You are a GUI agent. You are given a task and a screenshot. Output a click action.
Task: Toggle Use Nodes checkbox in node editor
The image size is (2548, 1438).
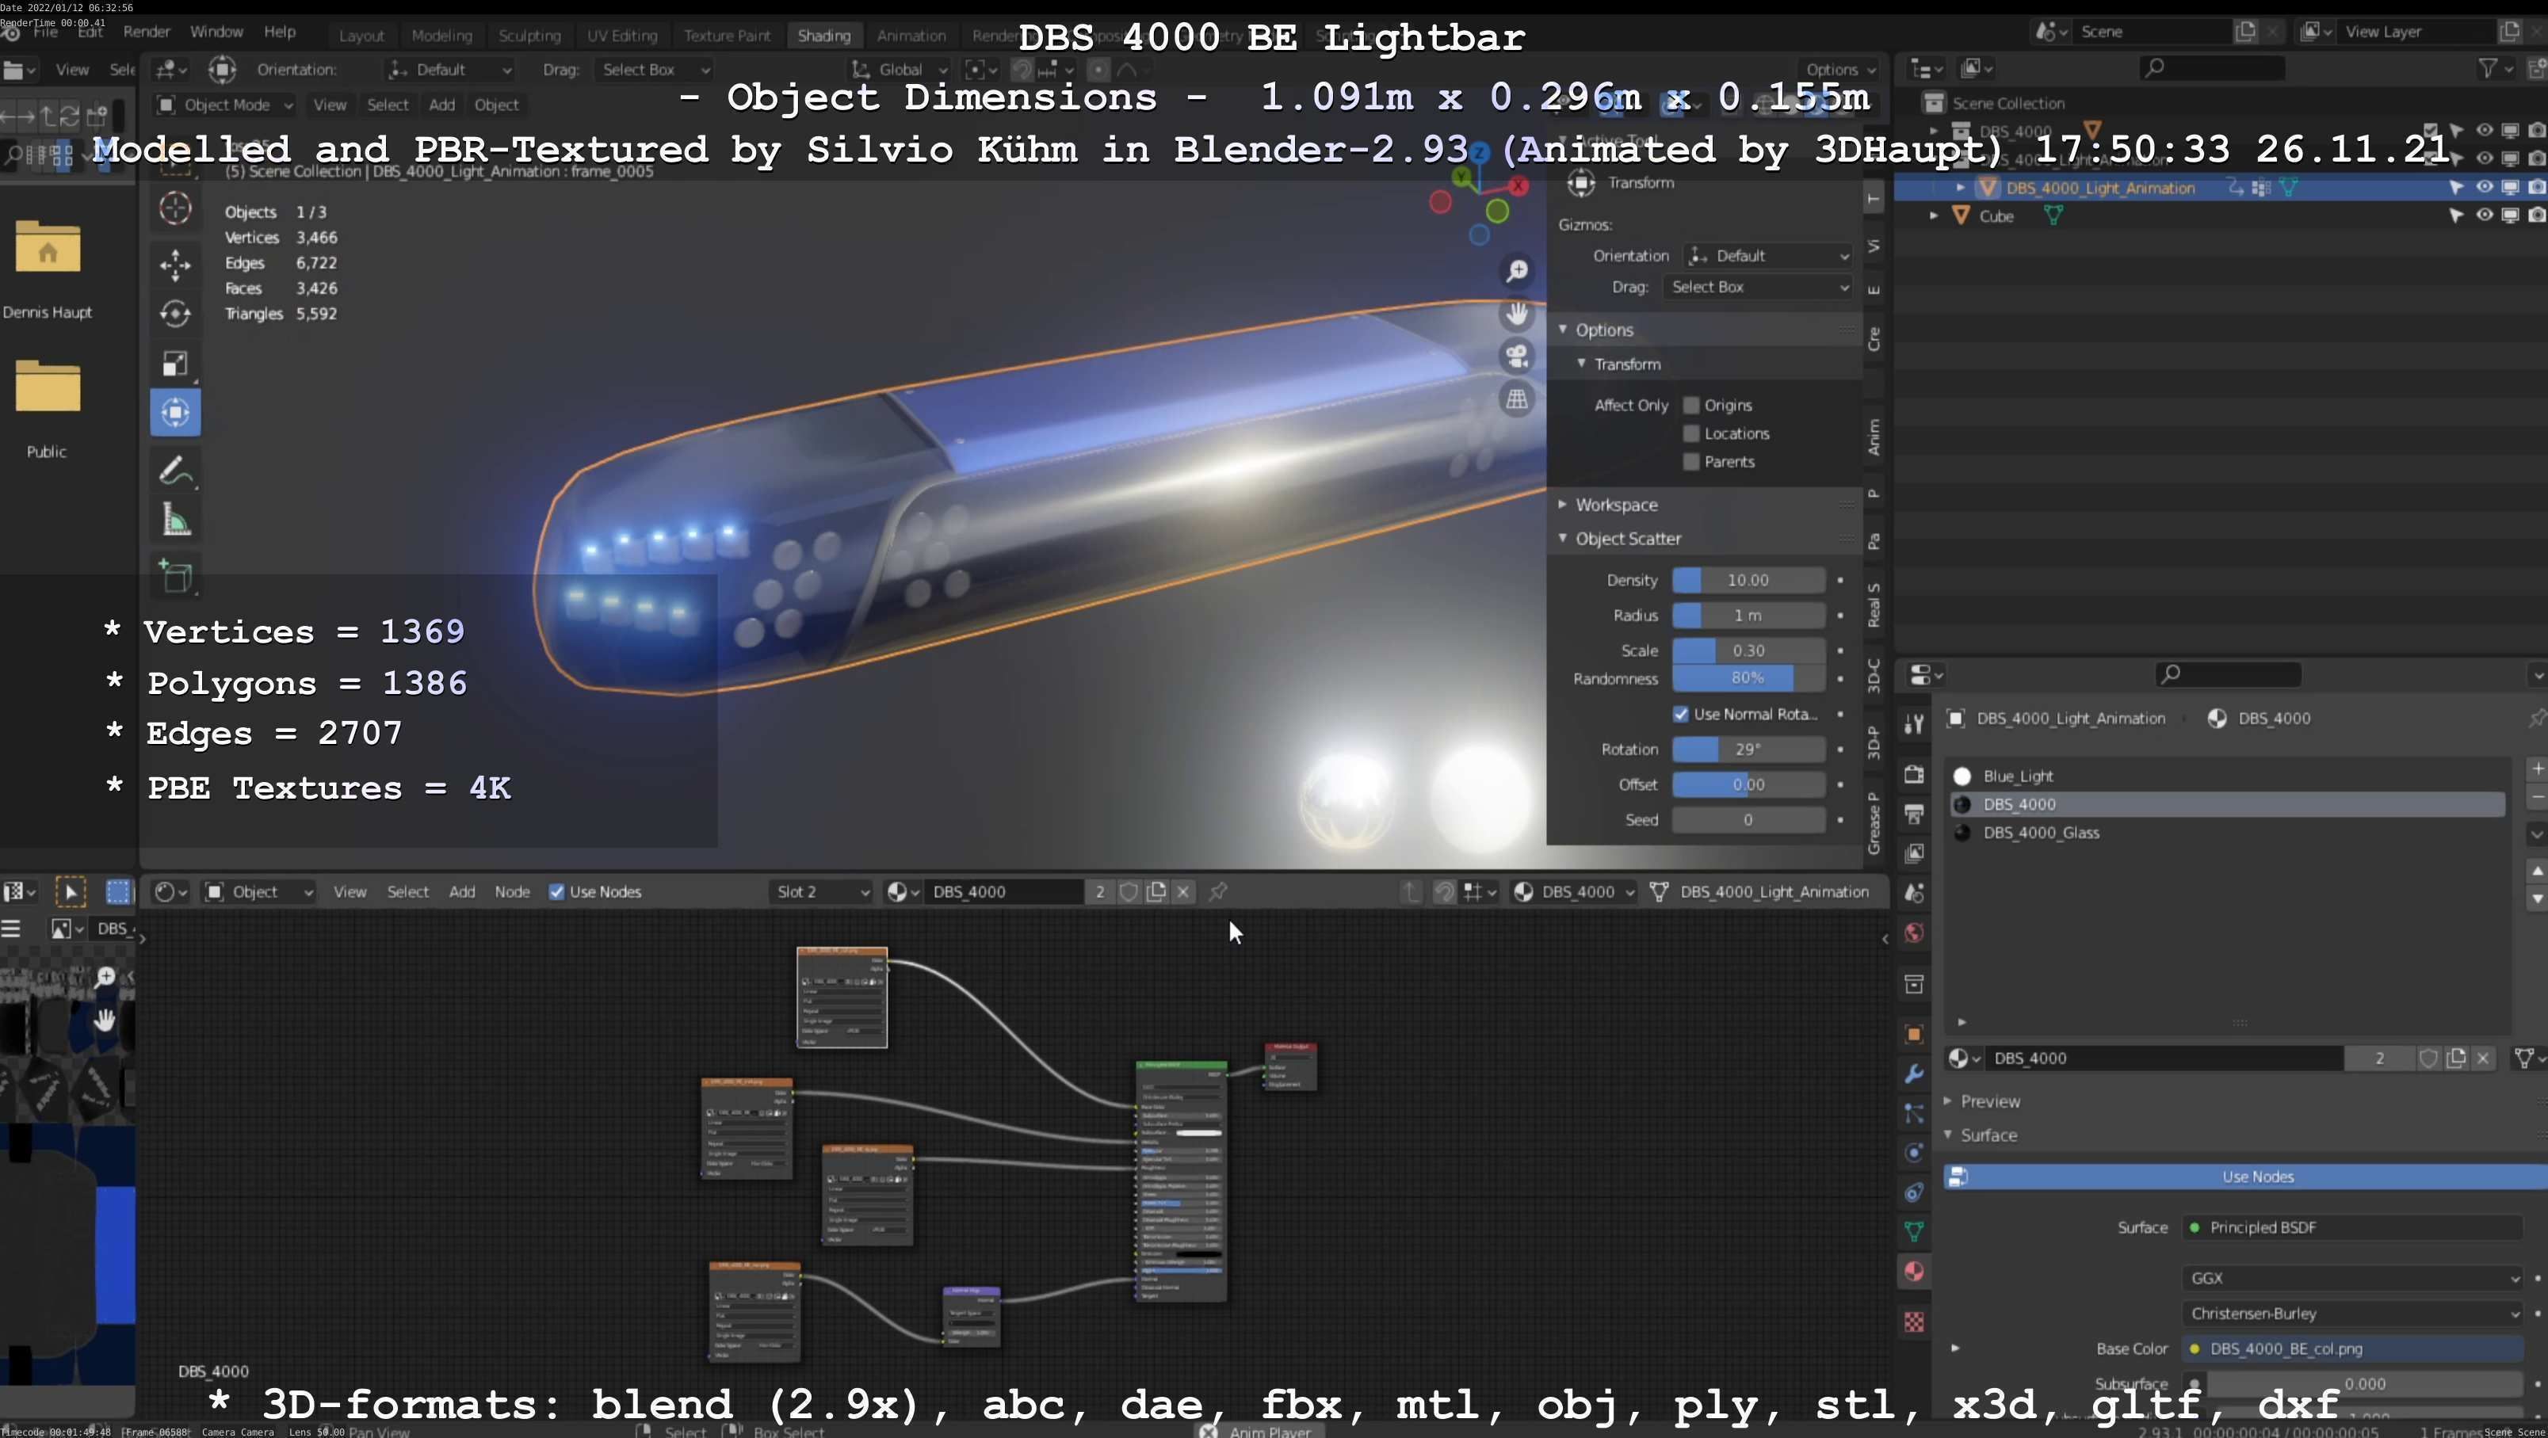[x=557, y=892]
